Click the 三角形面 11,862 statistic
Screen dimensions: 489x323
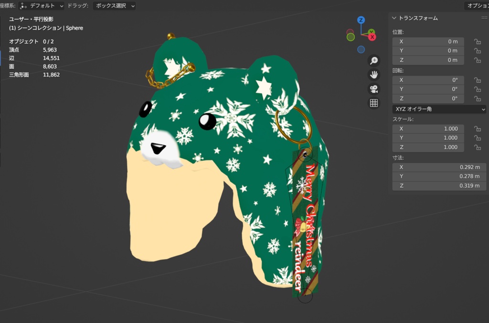pos(34,75)
